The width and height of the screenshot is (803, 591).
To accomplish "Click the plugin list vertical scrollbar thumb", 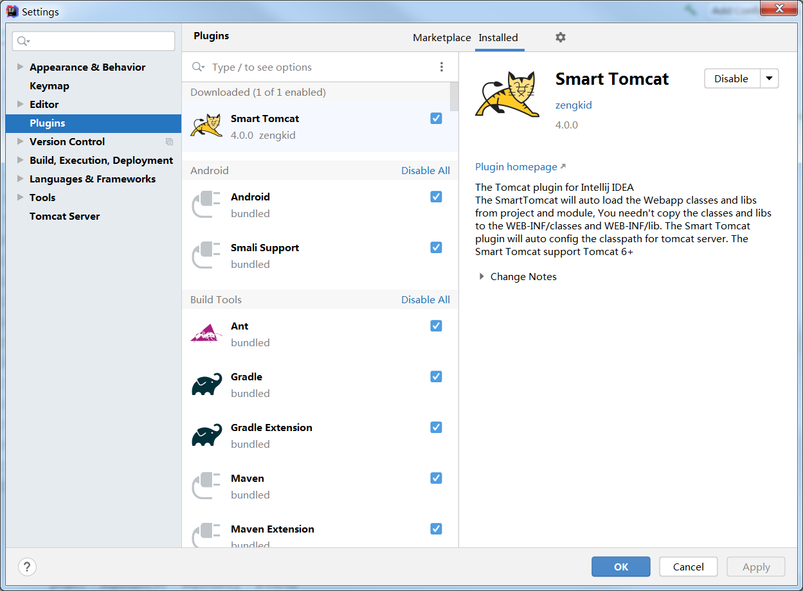I will tap(454, 96).
